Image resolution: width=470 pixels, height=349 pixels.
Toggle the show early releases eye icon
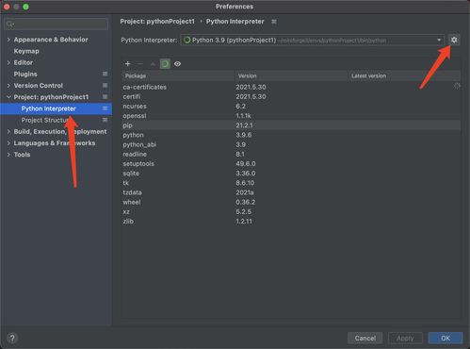pyautogui.click(x=177, y=64)
